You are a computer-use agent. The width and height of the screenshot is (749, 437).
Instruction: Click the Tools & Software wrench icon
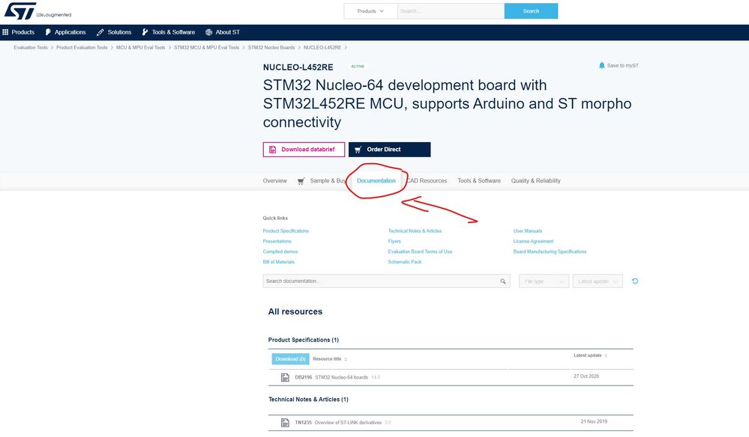[145, 32]
